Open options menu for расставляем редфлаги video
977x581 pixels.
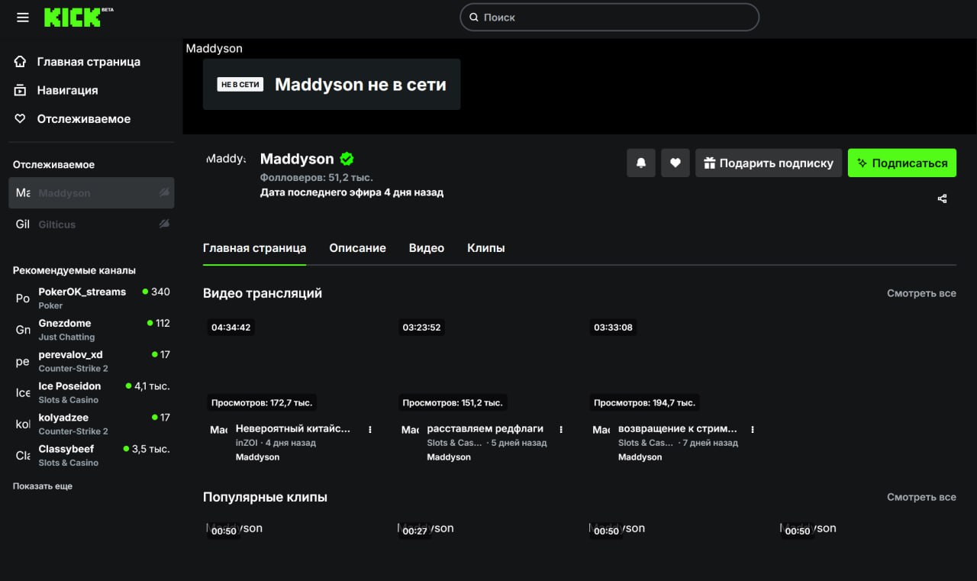tap(562, 430)
